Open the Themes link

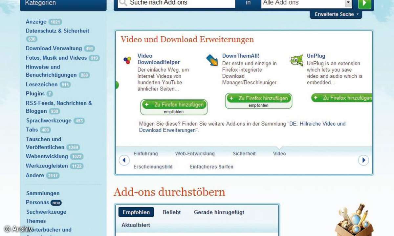(36, 221)
